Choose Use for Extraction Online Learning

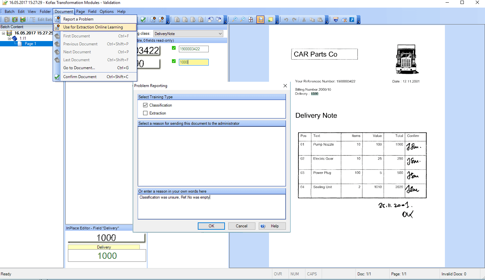[93, 27]
